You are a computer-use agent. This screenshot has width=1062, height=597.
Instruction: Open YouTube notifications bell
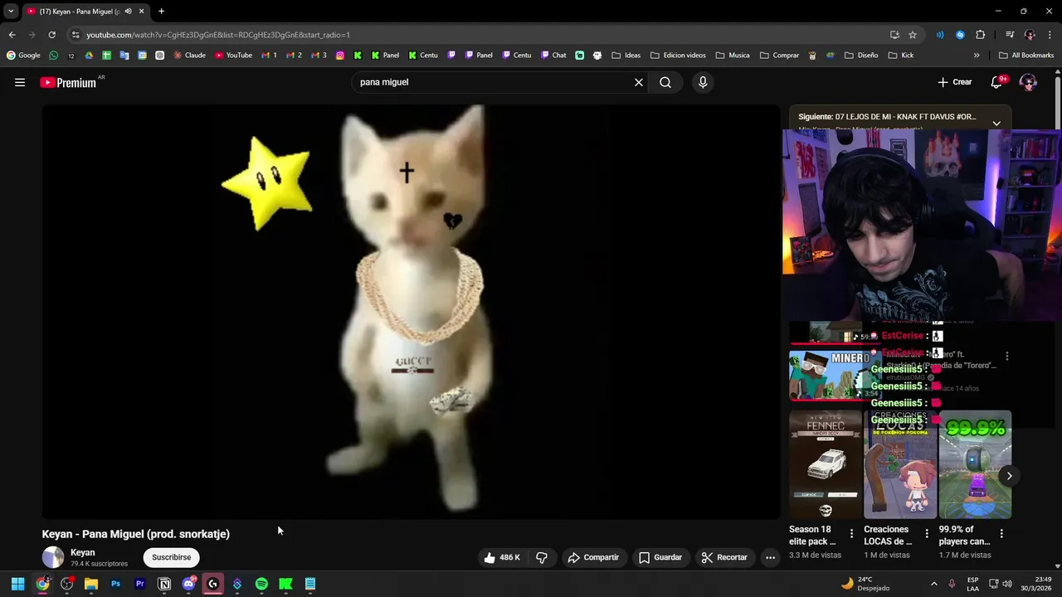(998, 82)
